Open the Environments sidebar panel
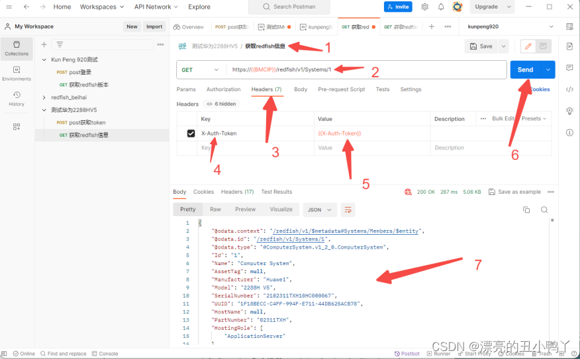The image size is (580, 359). (x=17, y=73)
